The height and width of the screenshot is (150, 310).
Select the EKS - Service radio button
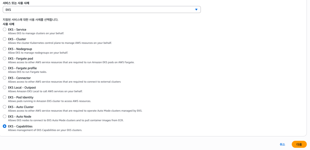tap(5, 29)
